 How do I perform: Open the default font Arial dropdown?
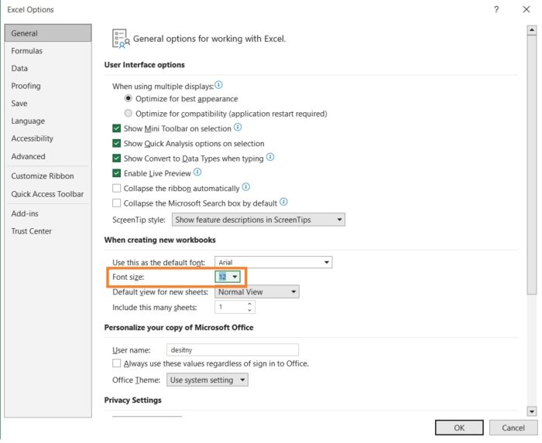pyautogui.click(x=273, y=262)
